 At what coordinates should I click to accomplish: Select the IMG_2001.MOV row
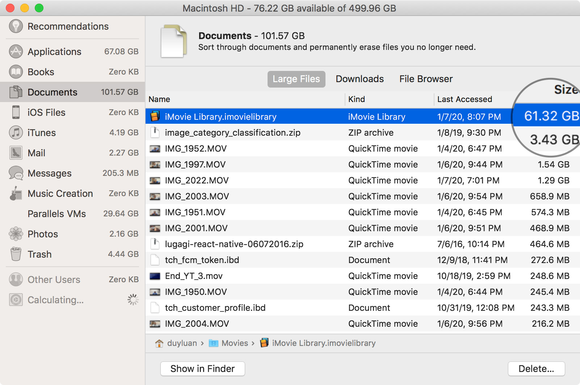(362, 228)
